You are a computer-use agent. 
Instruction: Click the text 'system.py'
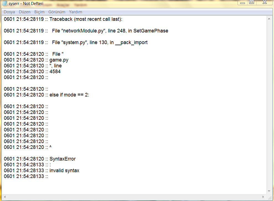click(x=74, y=42)
